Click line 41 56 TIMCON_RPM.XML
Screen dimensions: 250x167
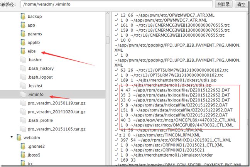point(159,130)
